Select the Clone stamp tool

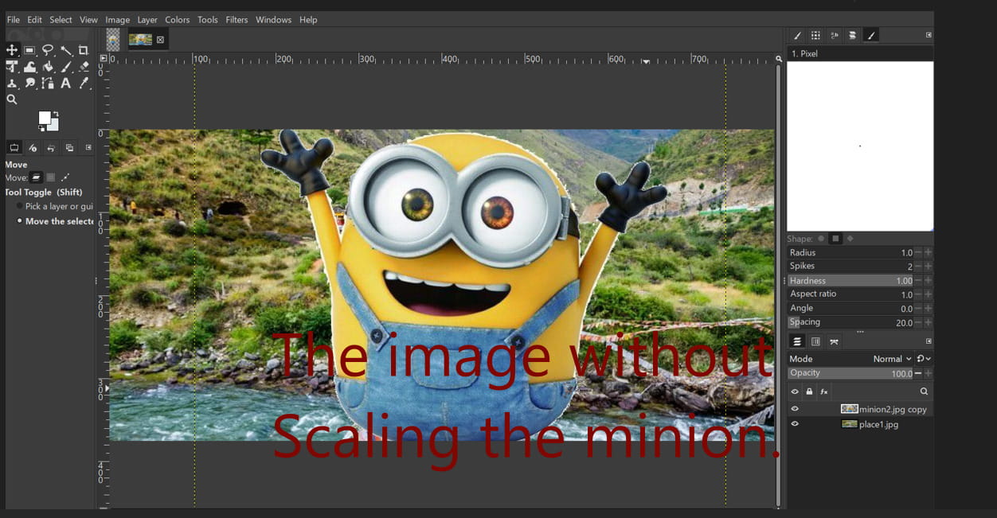pos(12,83)
